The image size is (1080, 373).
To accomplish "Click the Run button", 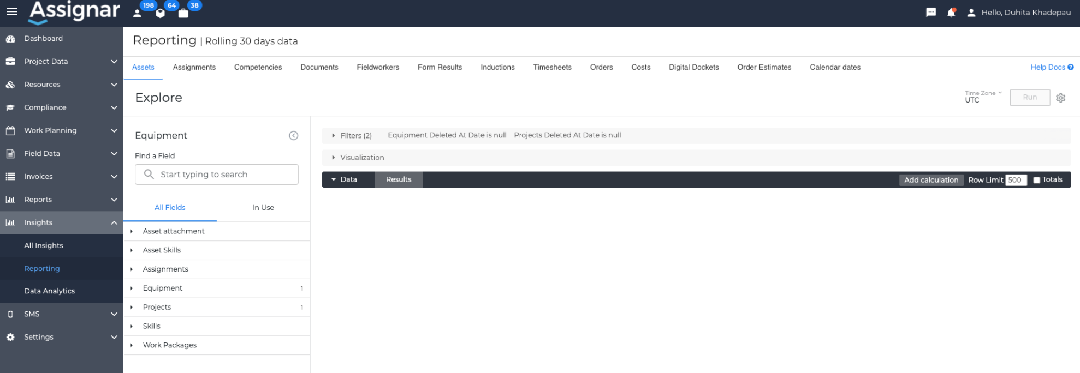I will point(1030,97).
